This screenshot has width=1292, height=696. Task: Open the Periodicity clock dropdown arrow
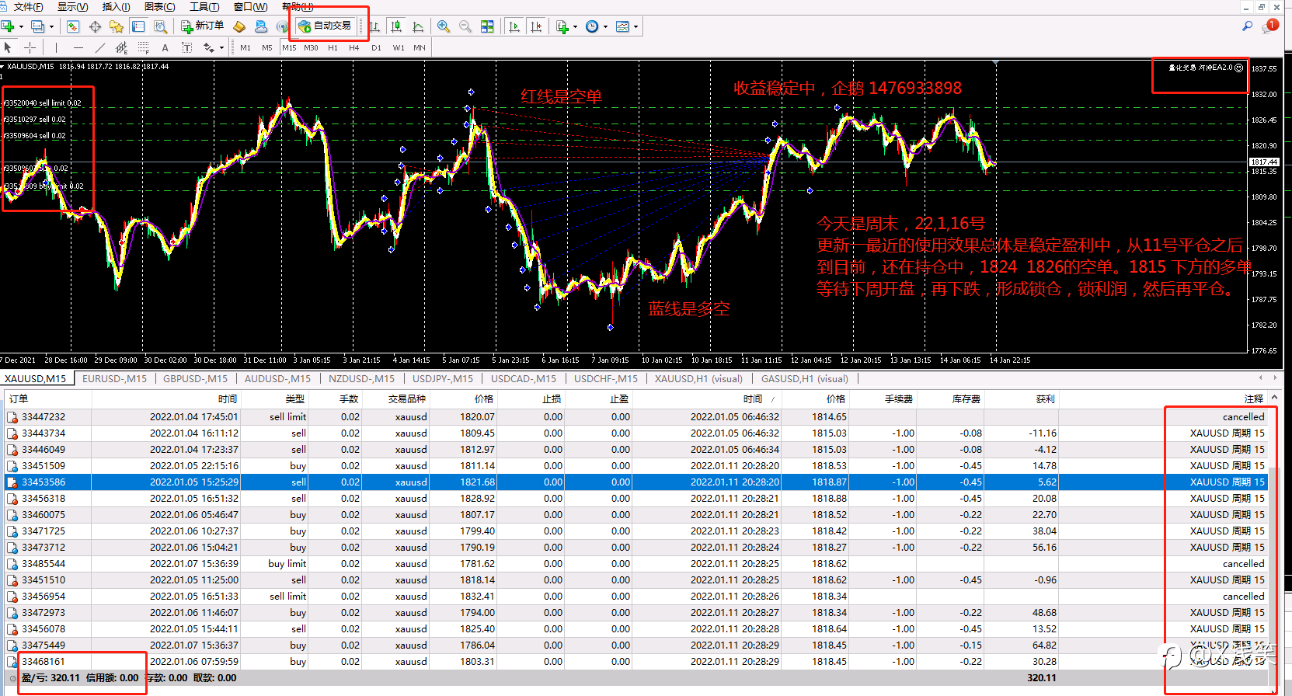click(x=605, y=26)
